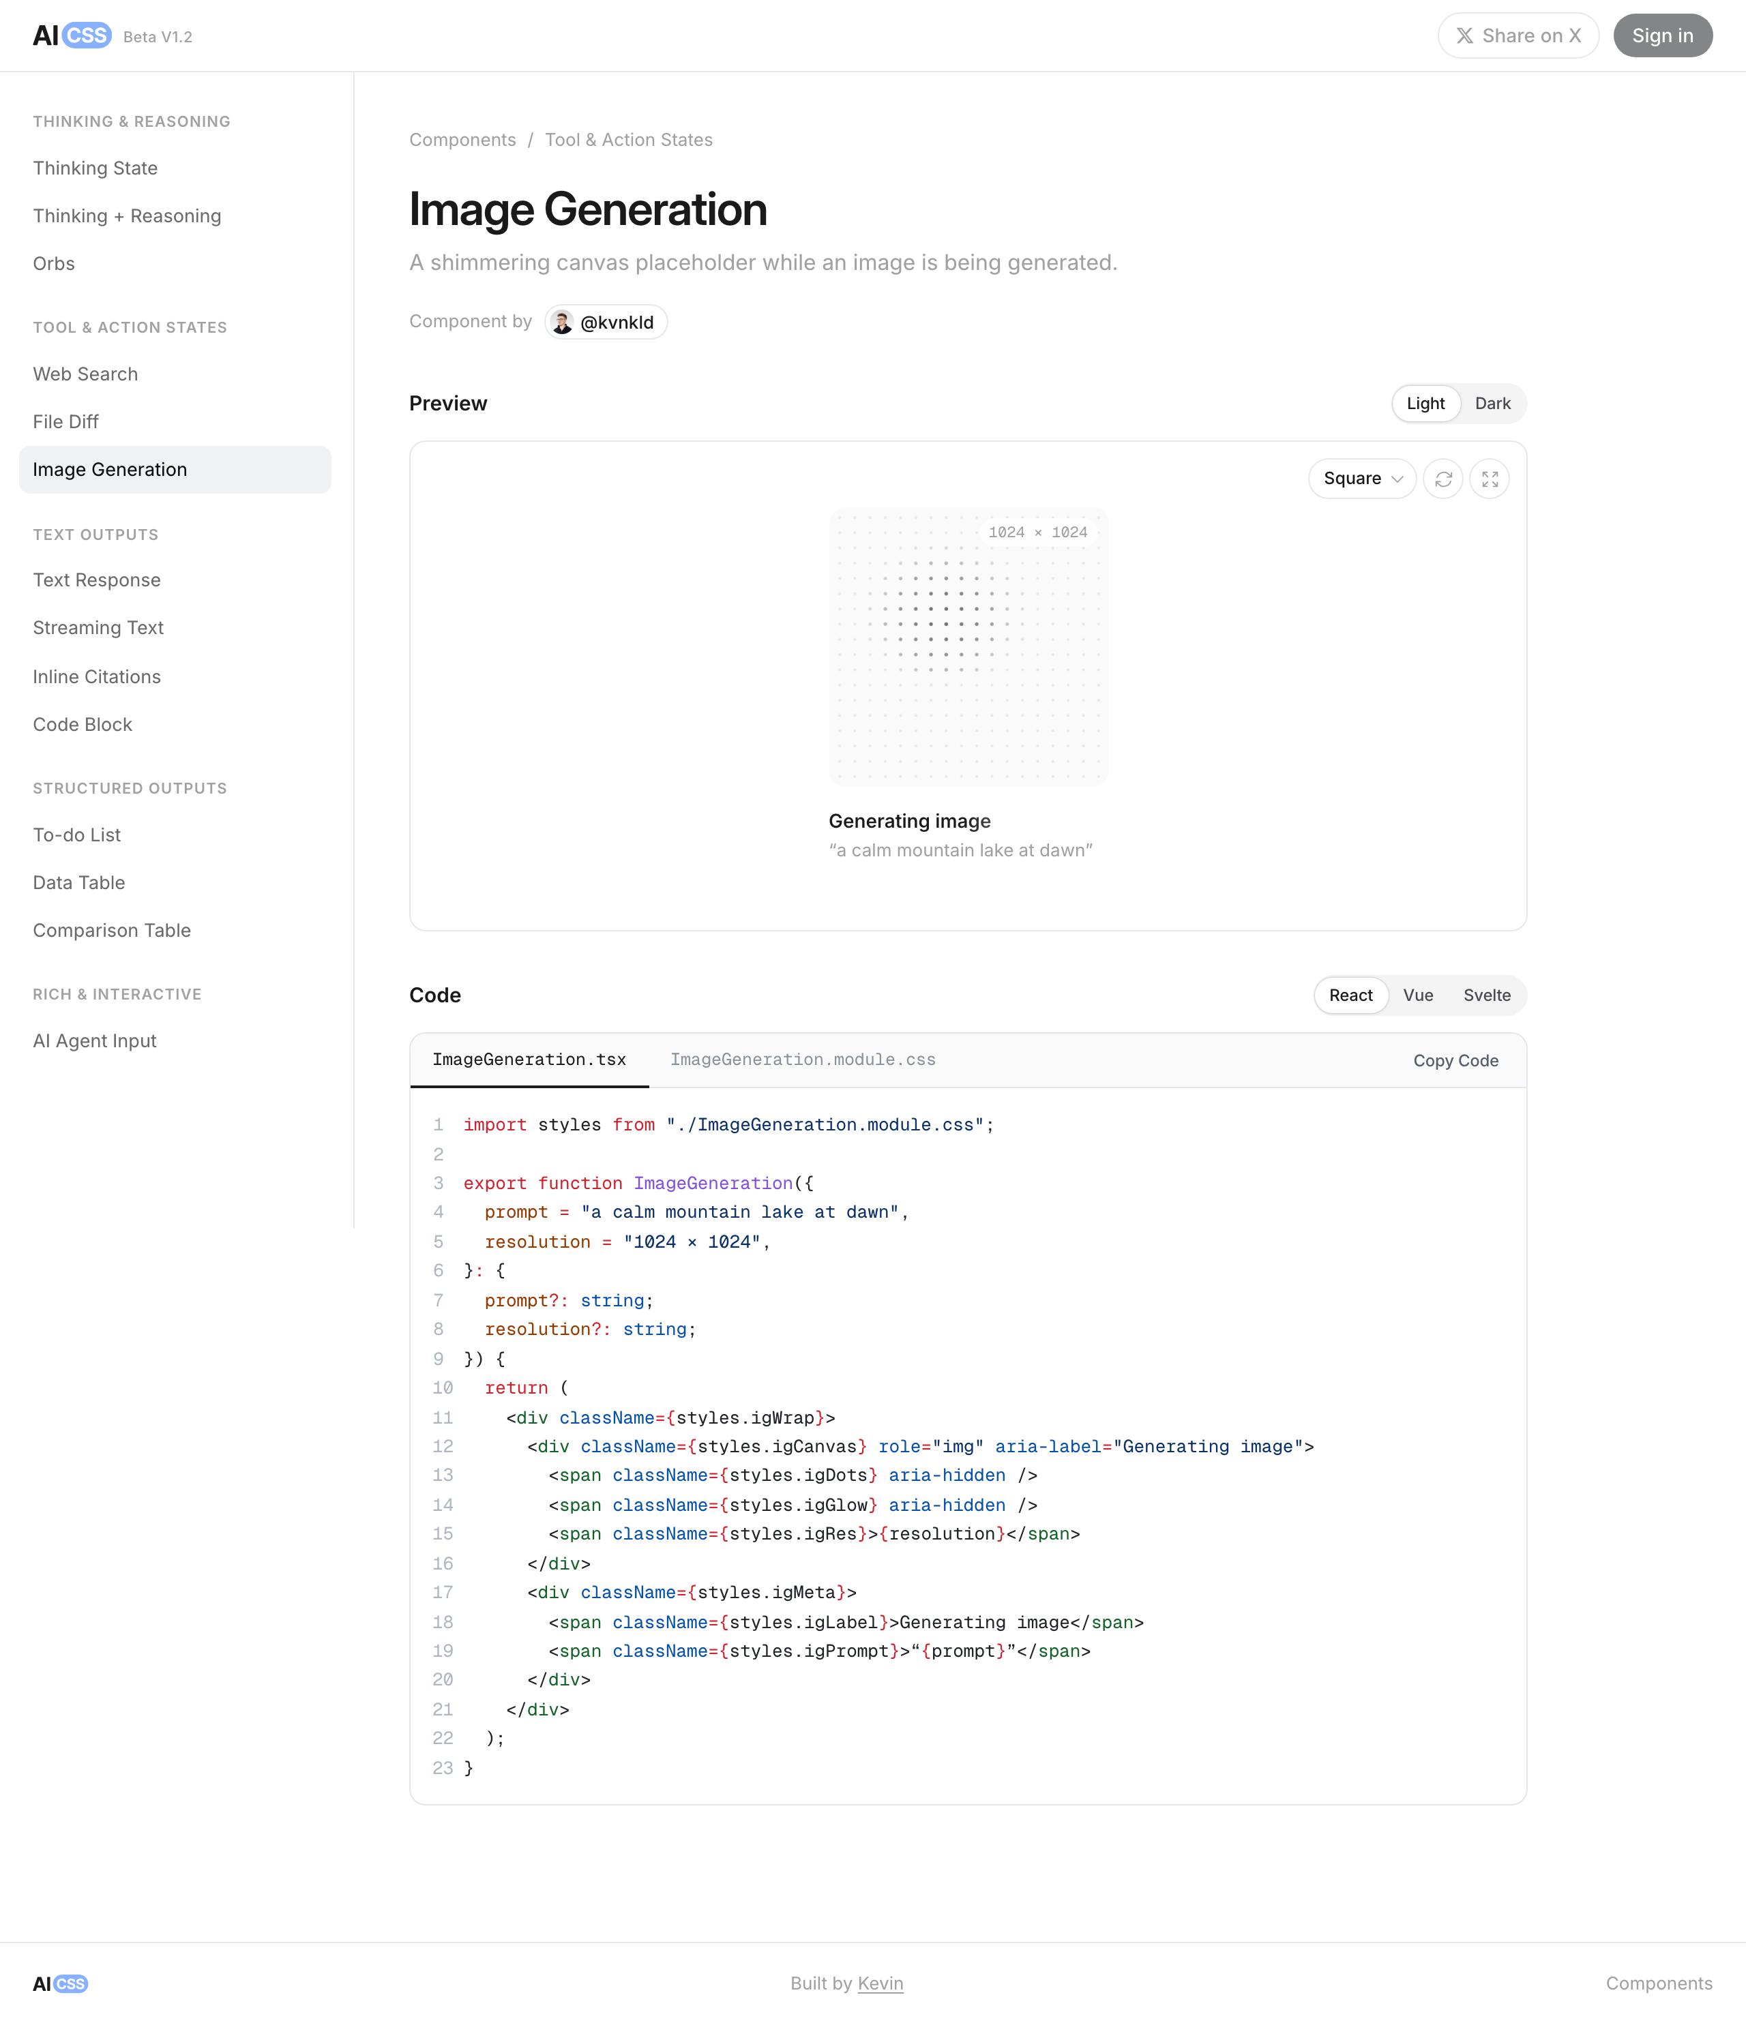The image size is (1746, 2025).
Task: Click Components link in footer
Action: [1659, 1984]
